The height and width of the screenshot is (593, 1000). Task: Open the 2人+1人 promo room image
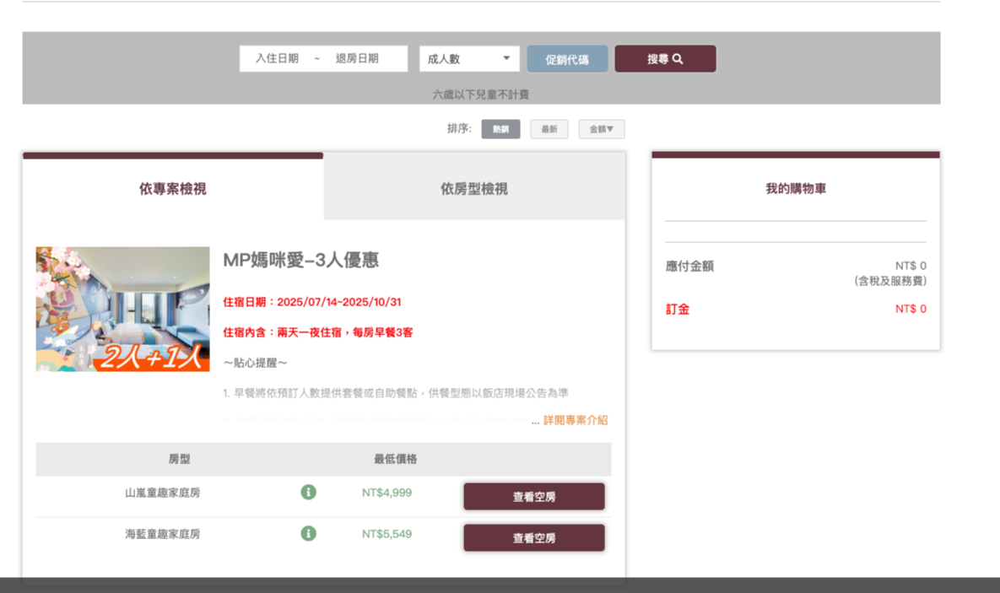pos(122,309)
